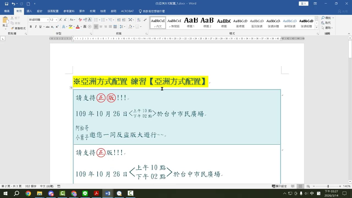
Task: Click the Paste clipboard icon
Action: [x=5, y=20]
